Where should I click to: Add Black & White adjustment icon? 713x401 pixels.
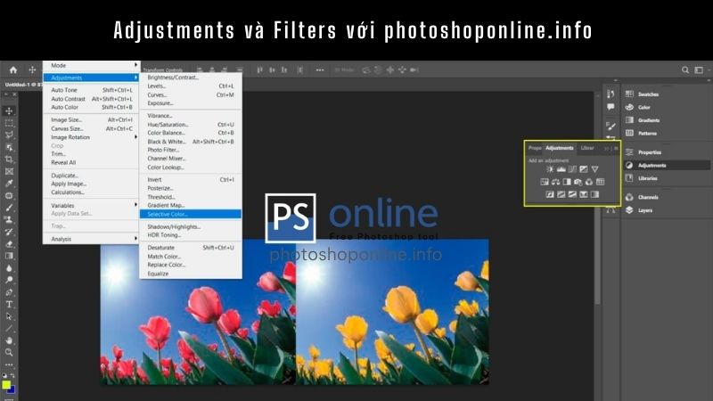pos(567,182)
